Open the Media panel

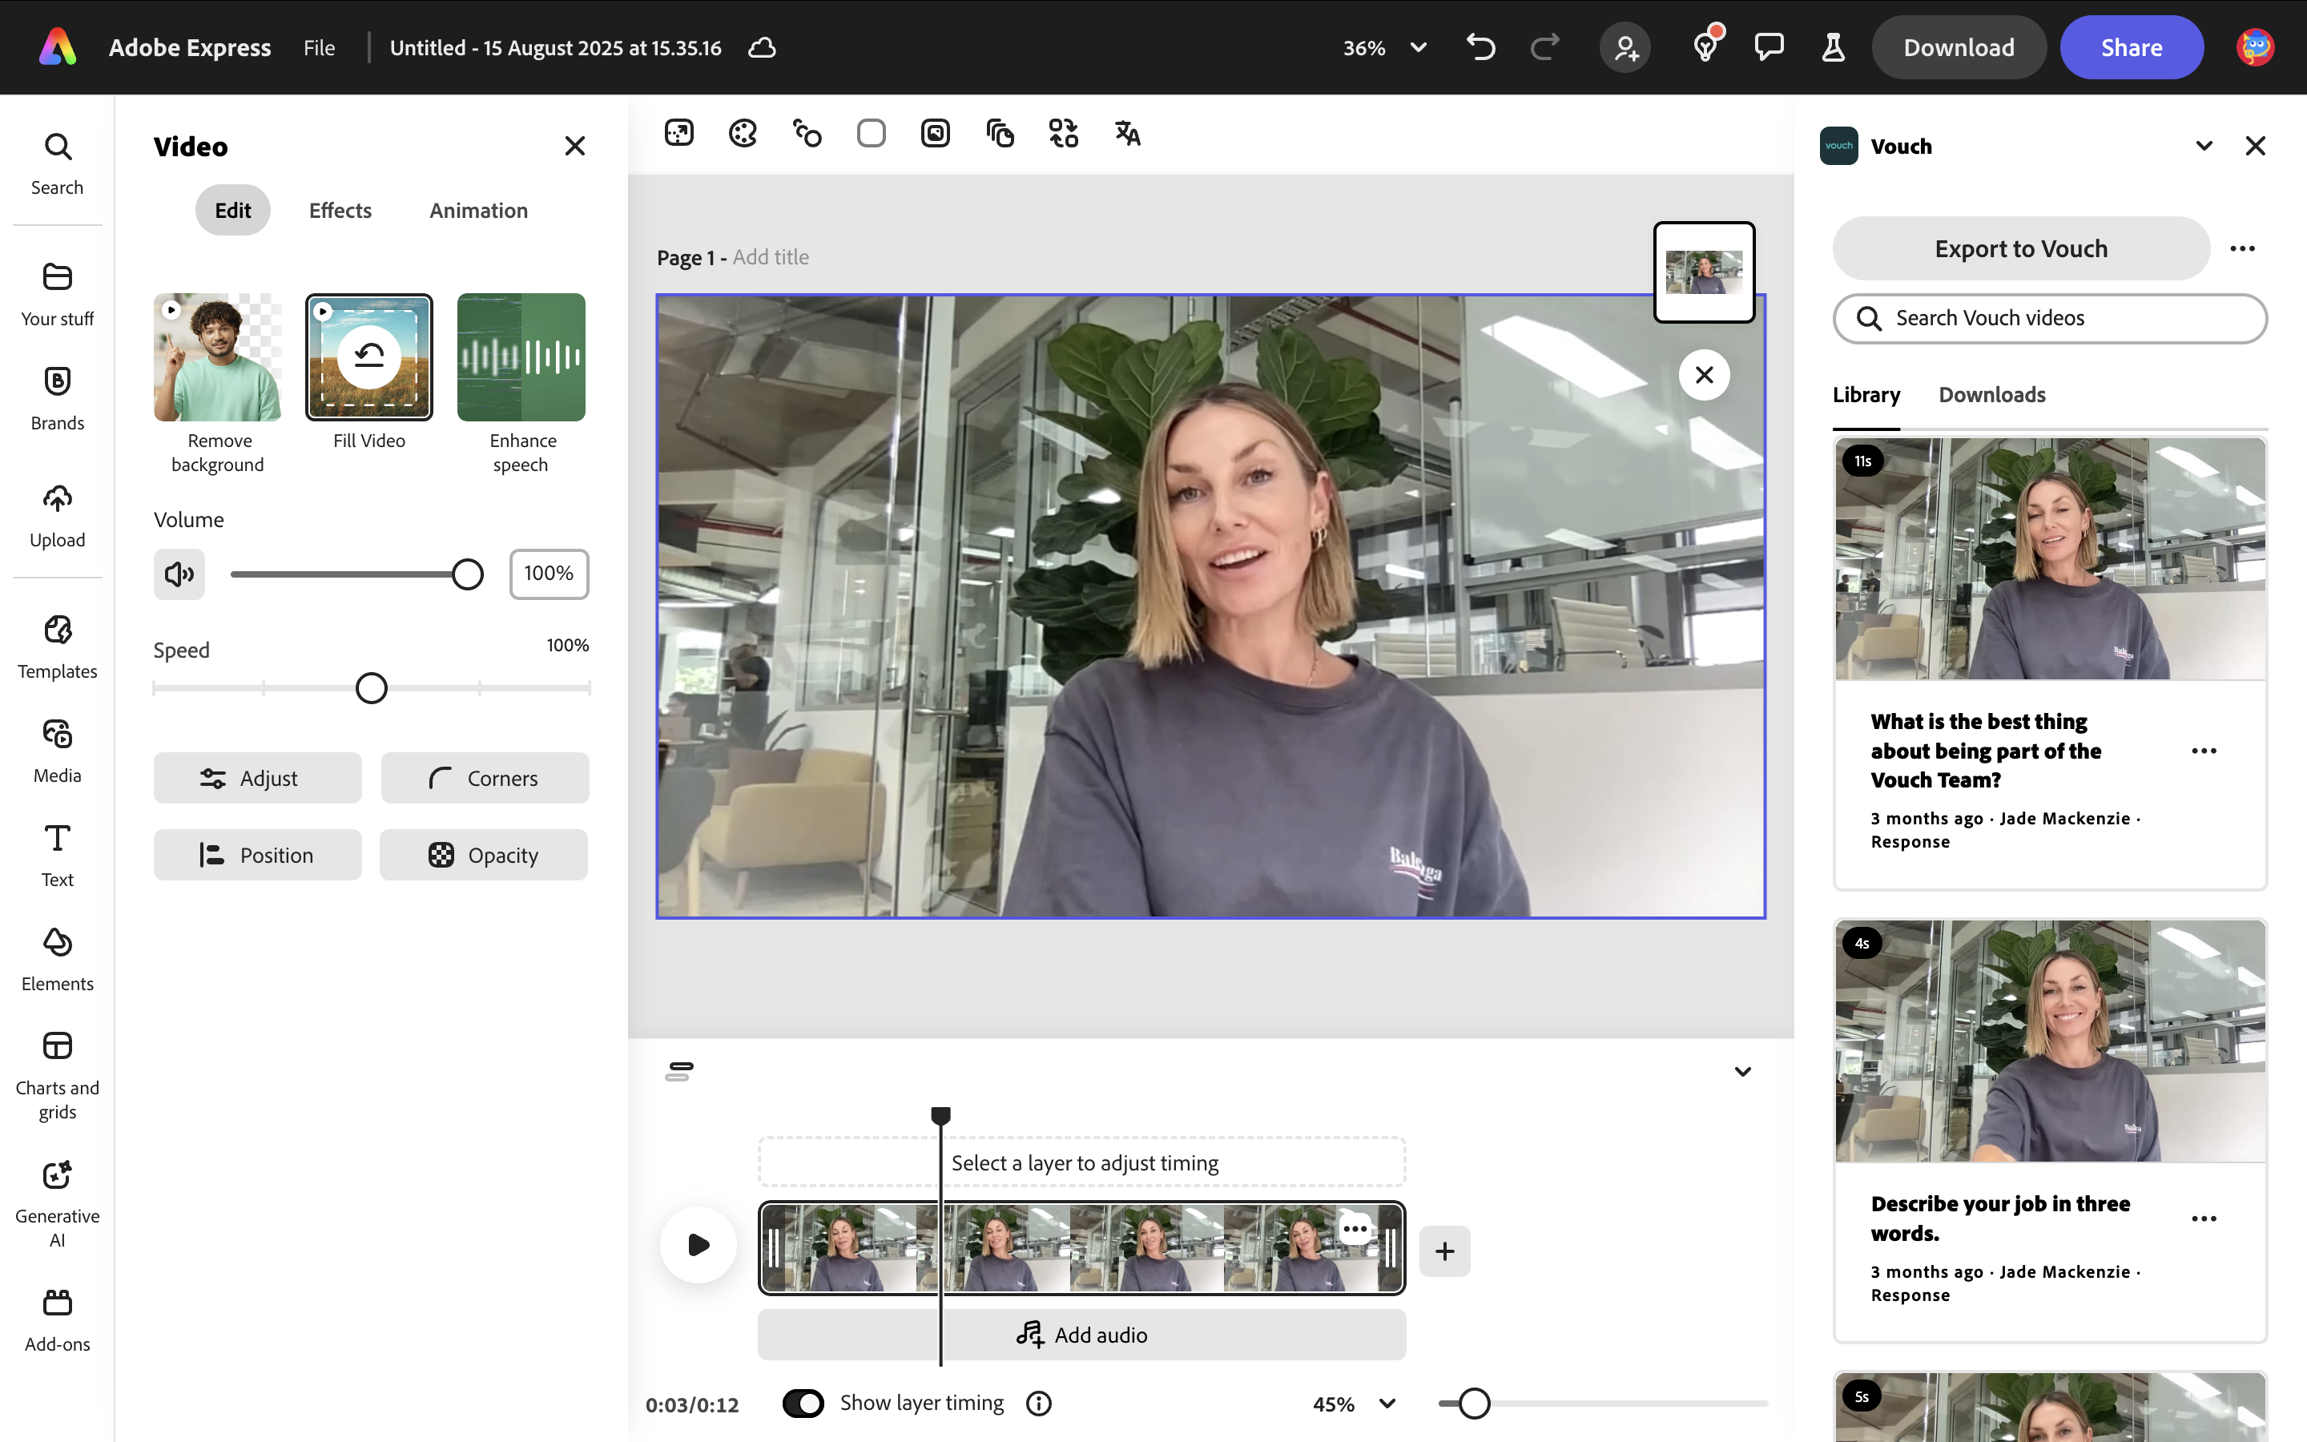pos(57,751)
